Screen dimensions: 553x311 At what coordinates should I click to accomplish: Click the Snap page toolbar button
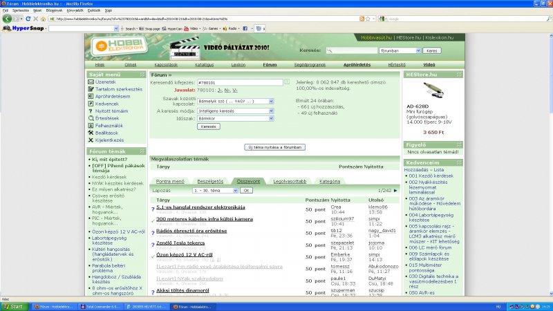pyautogui.click(x=149, y=28)
